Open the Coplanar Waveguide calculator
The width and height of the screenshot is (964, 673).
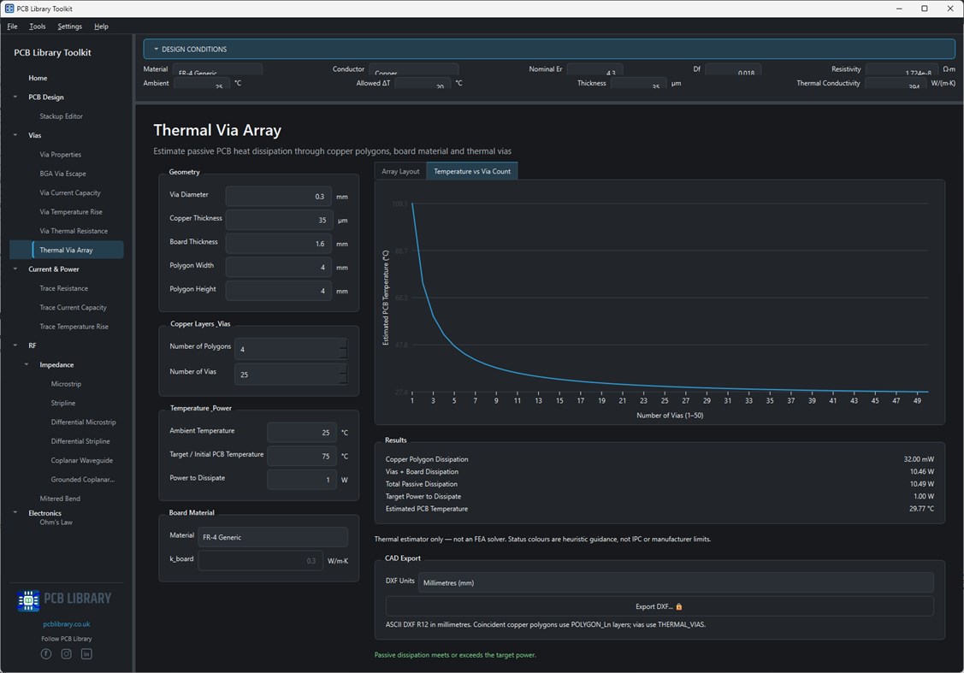point(82,460)
